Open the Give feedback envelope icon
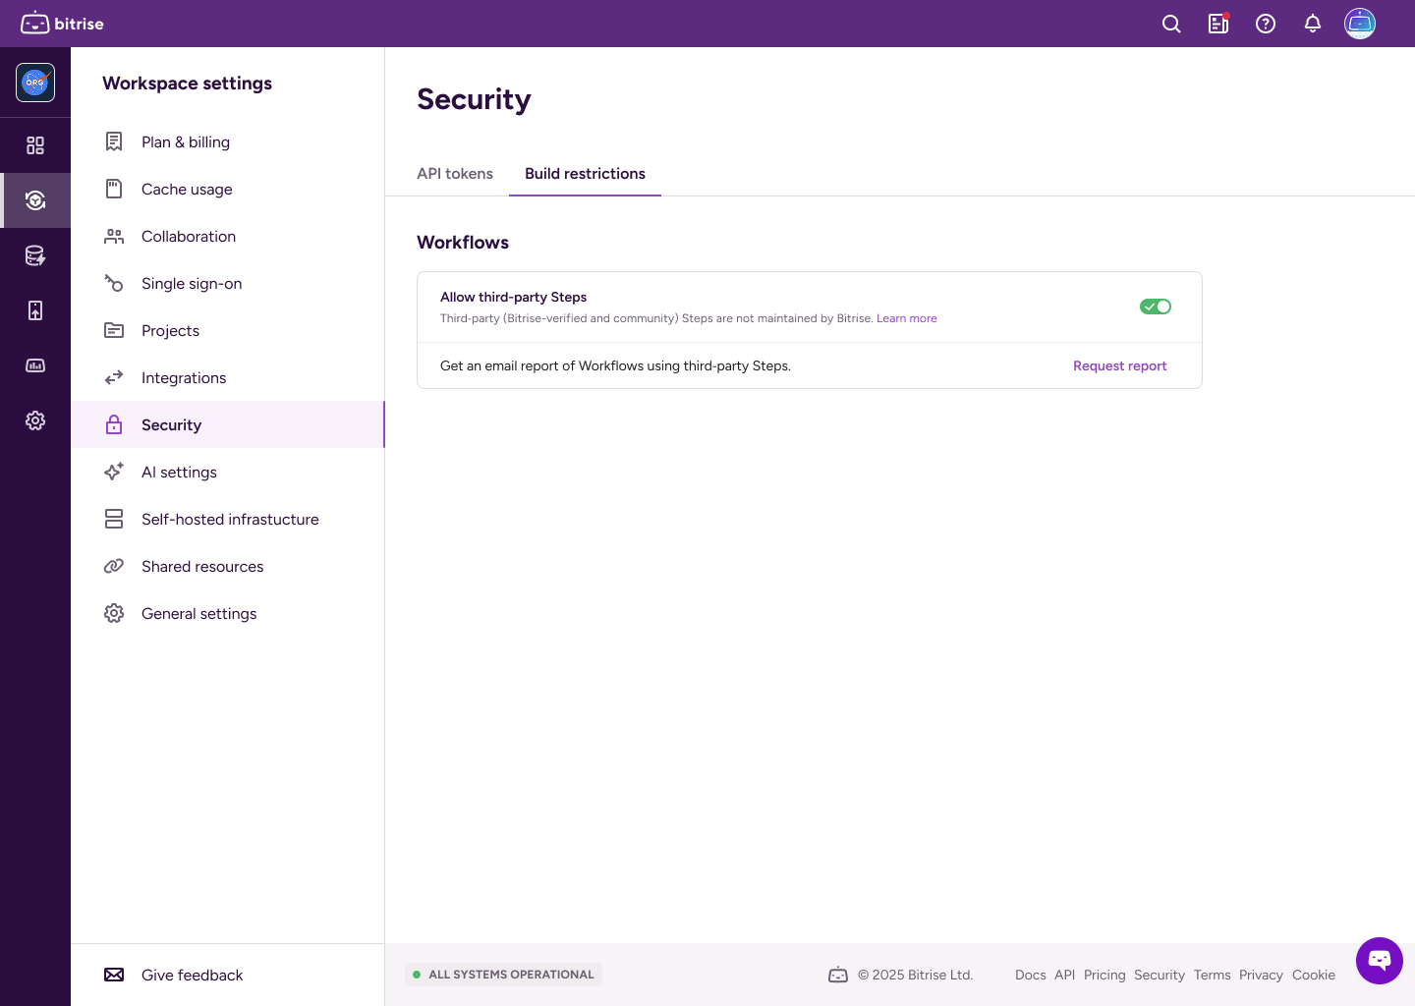 click(114, 975)
